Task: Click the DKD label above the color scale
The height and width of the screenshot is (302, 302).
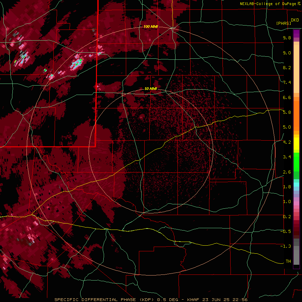Action: (295, 20)
